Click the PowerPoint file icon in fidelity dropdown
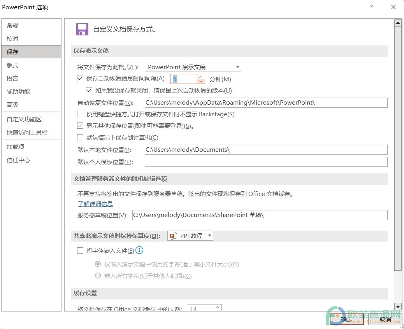The height and width of the screenshot is (329, 404). point(174,236)
